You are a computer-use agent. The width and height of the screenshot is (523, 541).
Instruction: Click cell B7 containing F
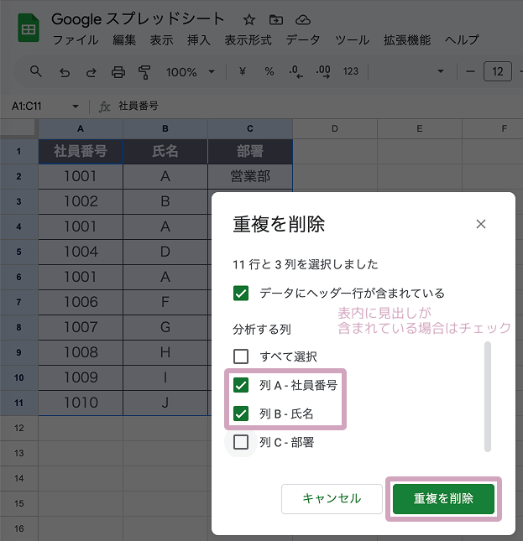165,302
